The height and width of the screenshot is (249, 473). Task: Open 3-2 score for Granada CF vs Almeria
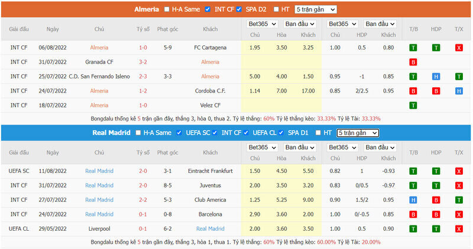click(x=143, y=62)
